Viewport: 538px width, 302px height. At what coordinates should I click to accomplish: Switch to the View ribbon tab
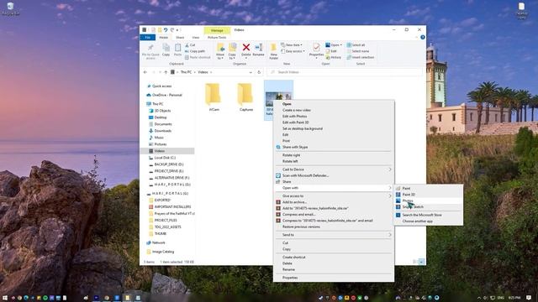click(x=196, y=37)
